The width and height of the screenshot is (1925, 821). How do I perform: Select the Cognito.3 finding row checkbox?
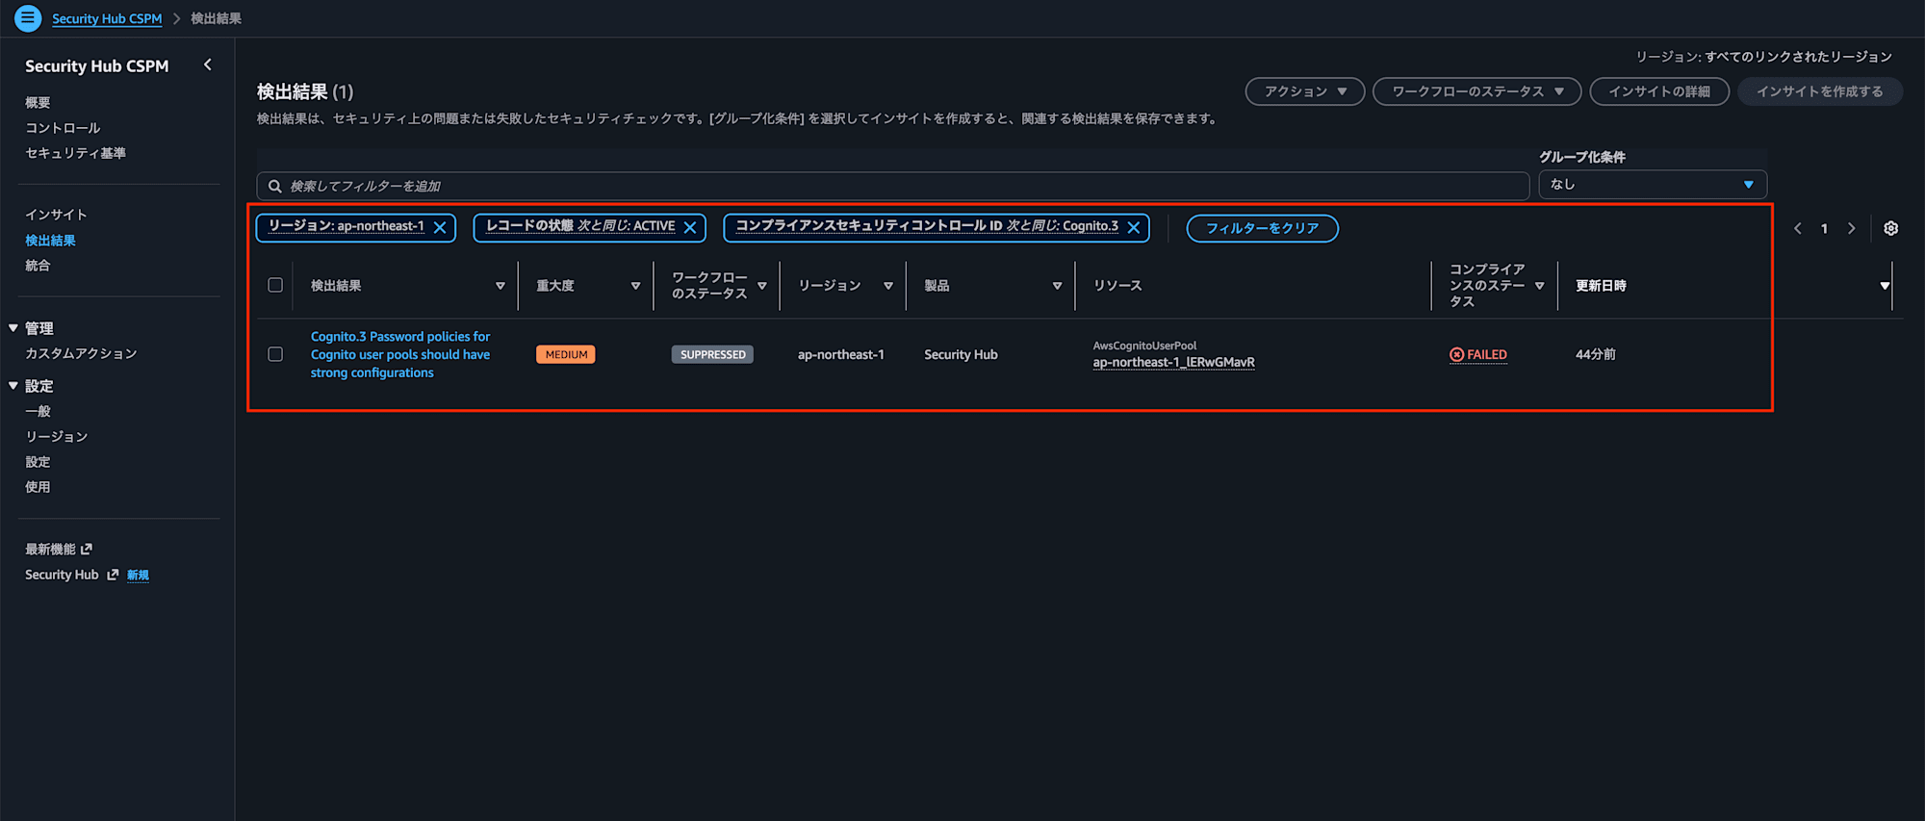(275, 354)
